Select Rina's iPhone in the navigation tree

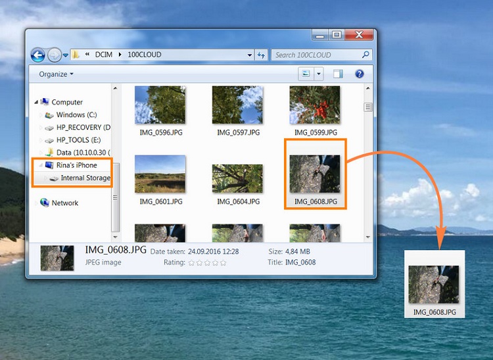coord(76,165)
